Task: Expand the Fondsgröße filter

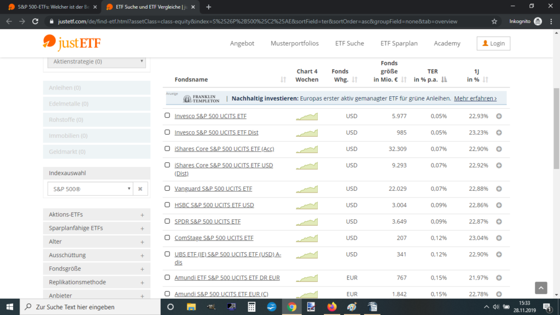Action: pyautogui.click(x=97, y=269)
